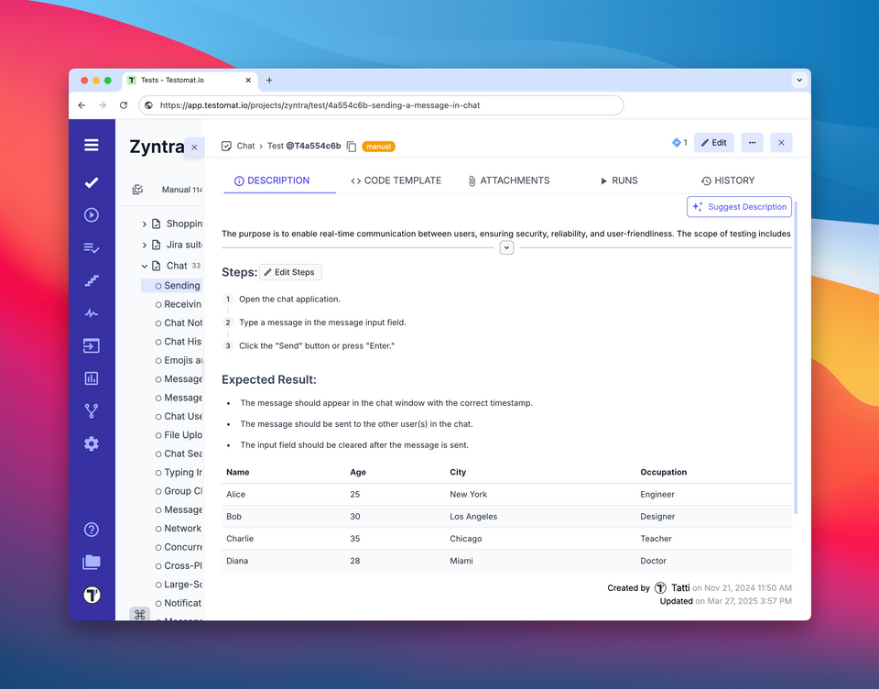This screenshot has height=689, width=879.
Task: Open the Steps staircase sidebar icon
Action: 92,280
